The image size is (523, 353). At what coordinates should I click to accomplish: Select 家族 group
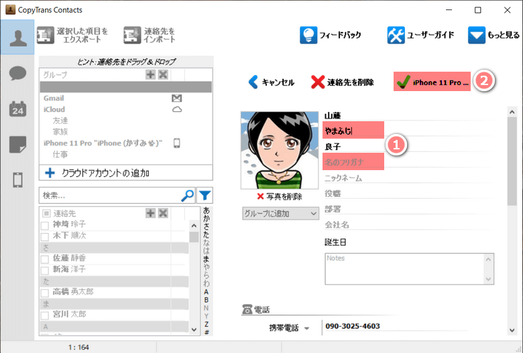(x=60, y=132)
